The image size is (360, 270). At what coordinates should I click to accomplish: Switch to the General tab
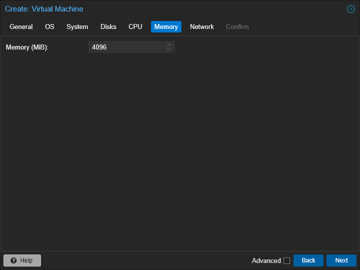point(21,27)
